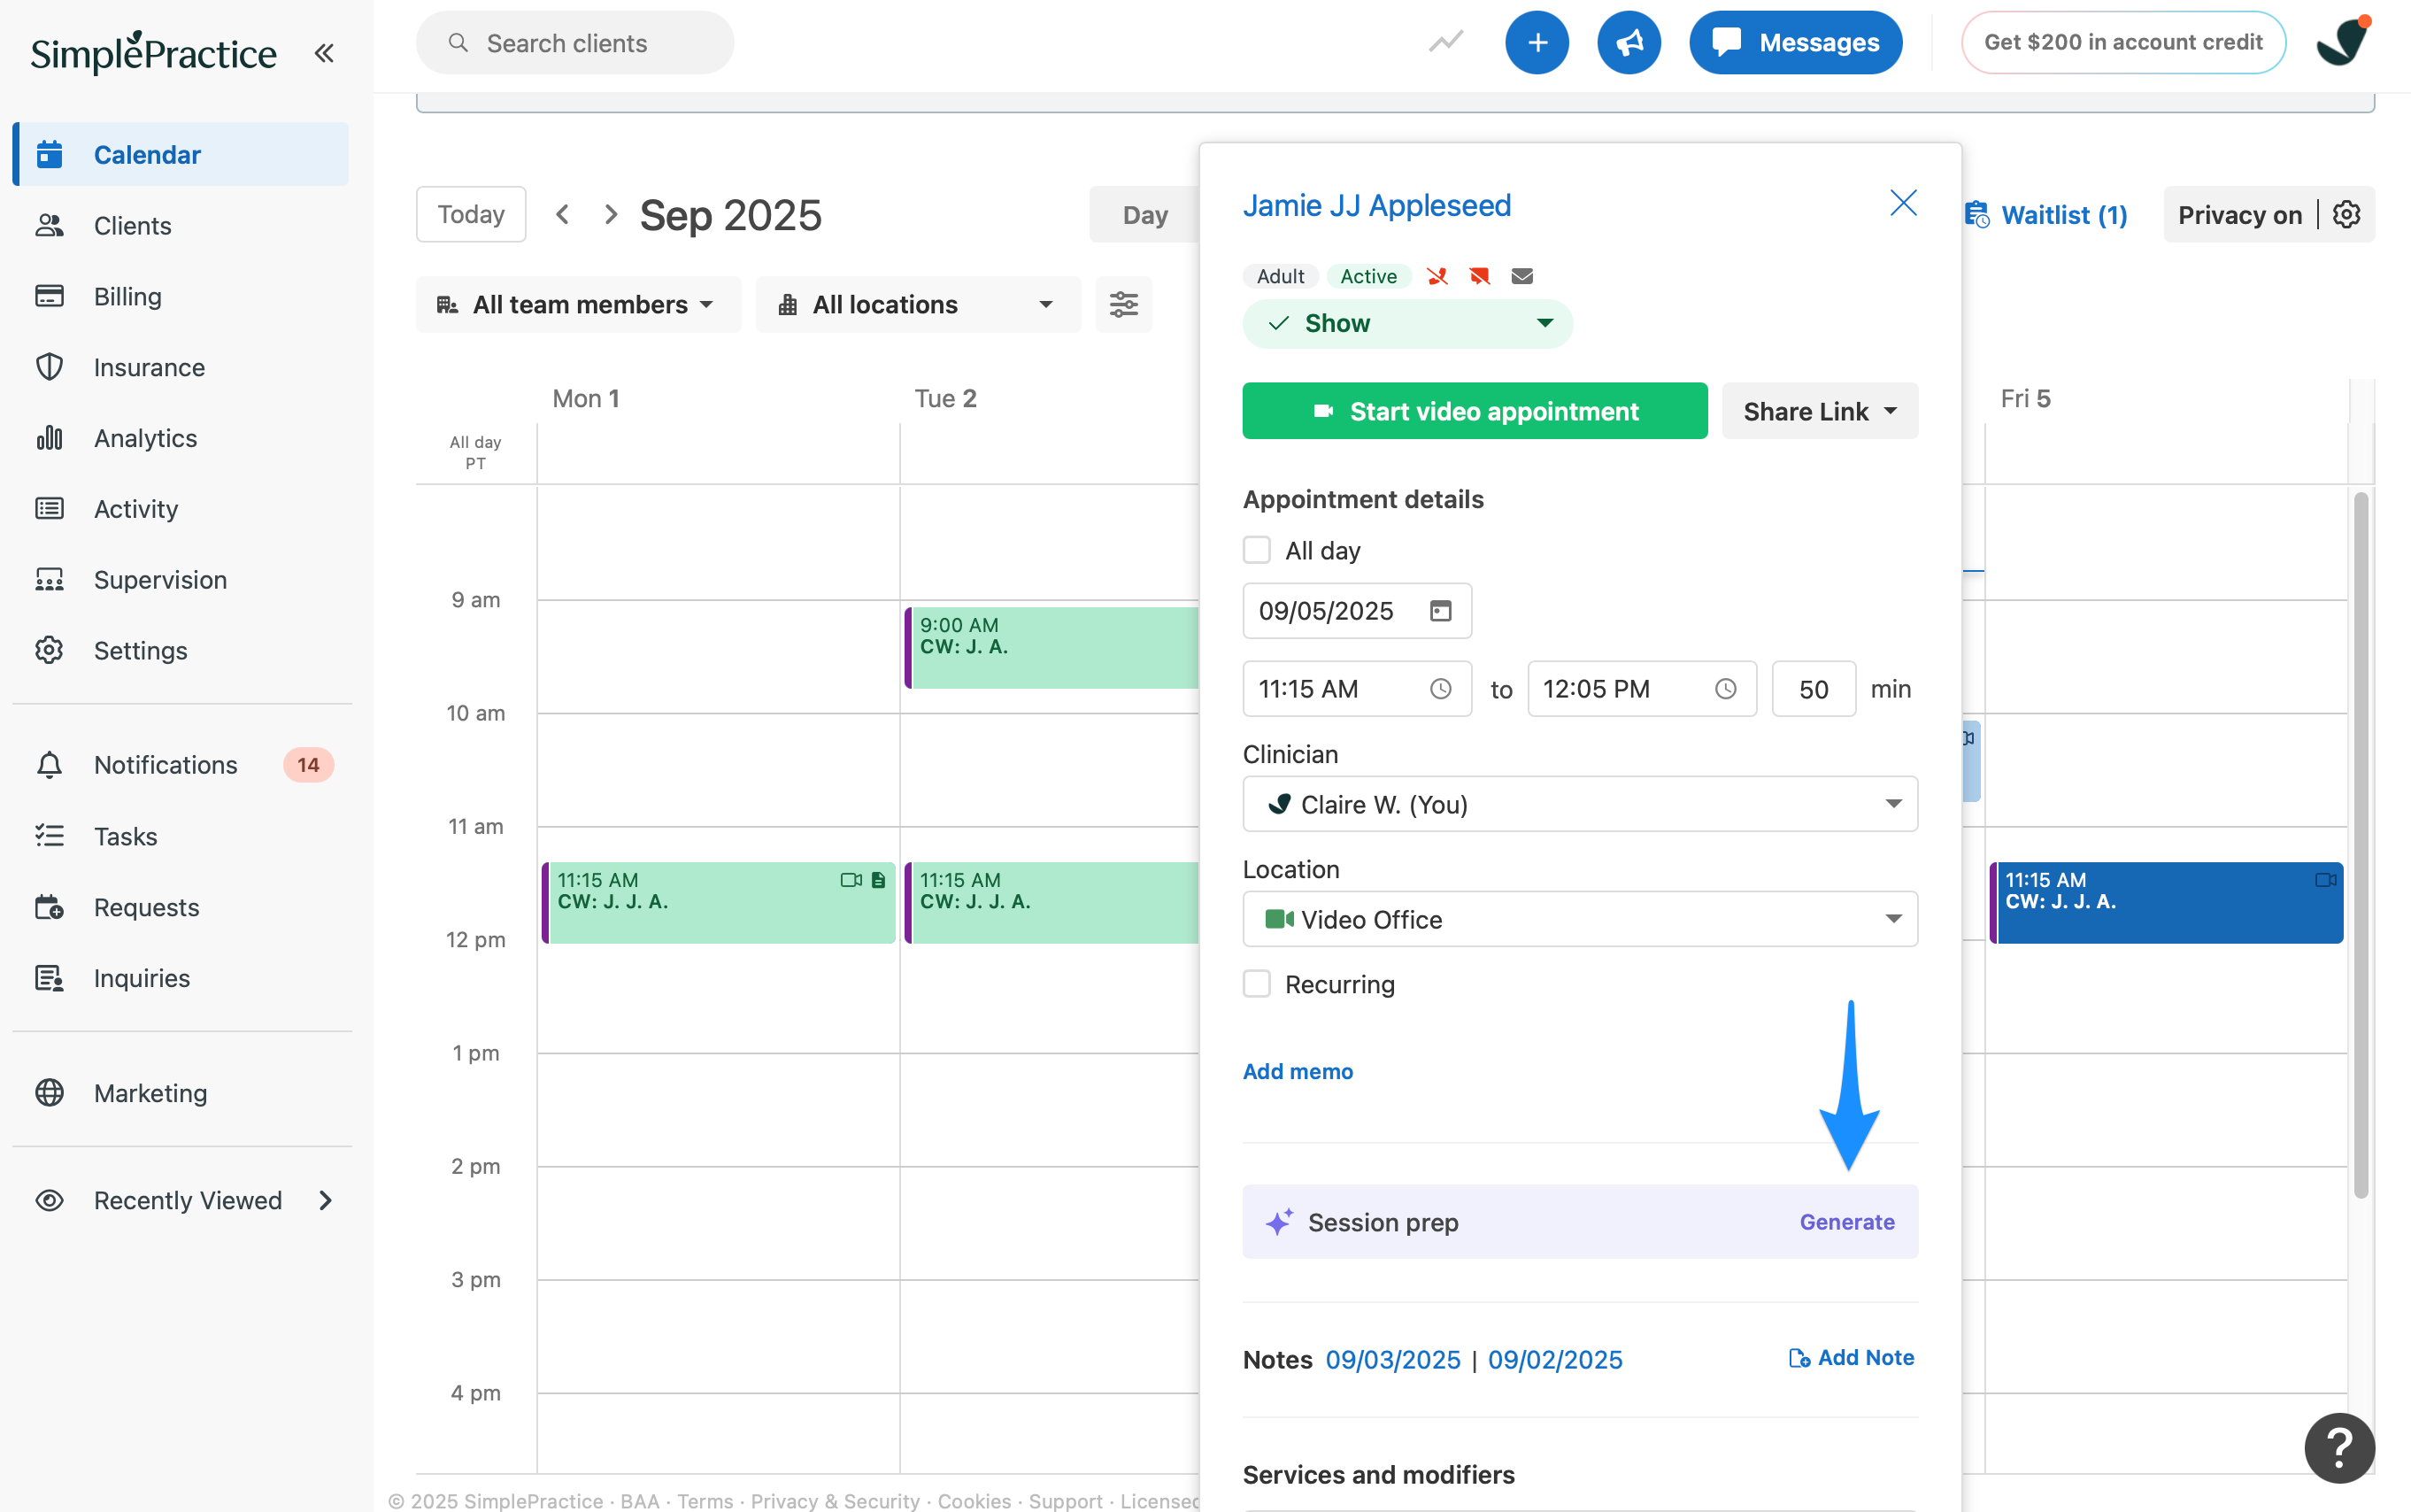Click the blue plus create button
This screenshot has width=2411, height=1512.
pyautogui.click(x=1537, y=42)
